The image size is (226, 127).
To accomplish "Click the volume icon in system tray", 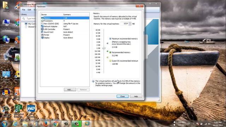I will point(209,124).
